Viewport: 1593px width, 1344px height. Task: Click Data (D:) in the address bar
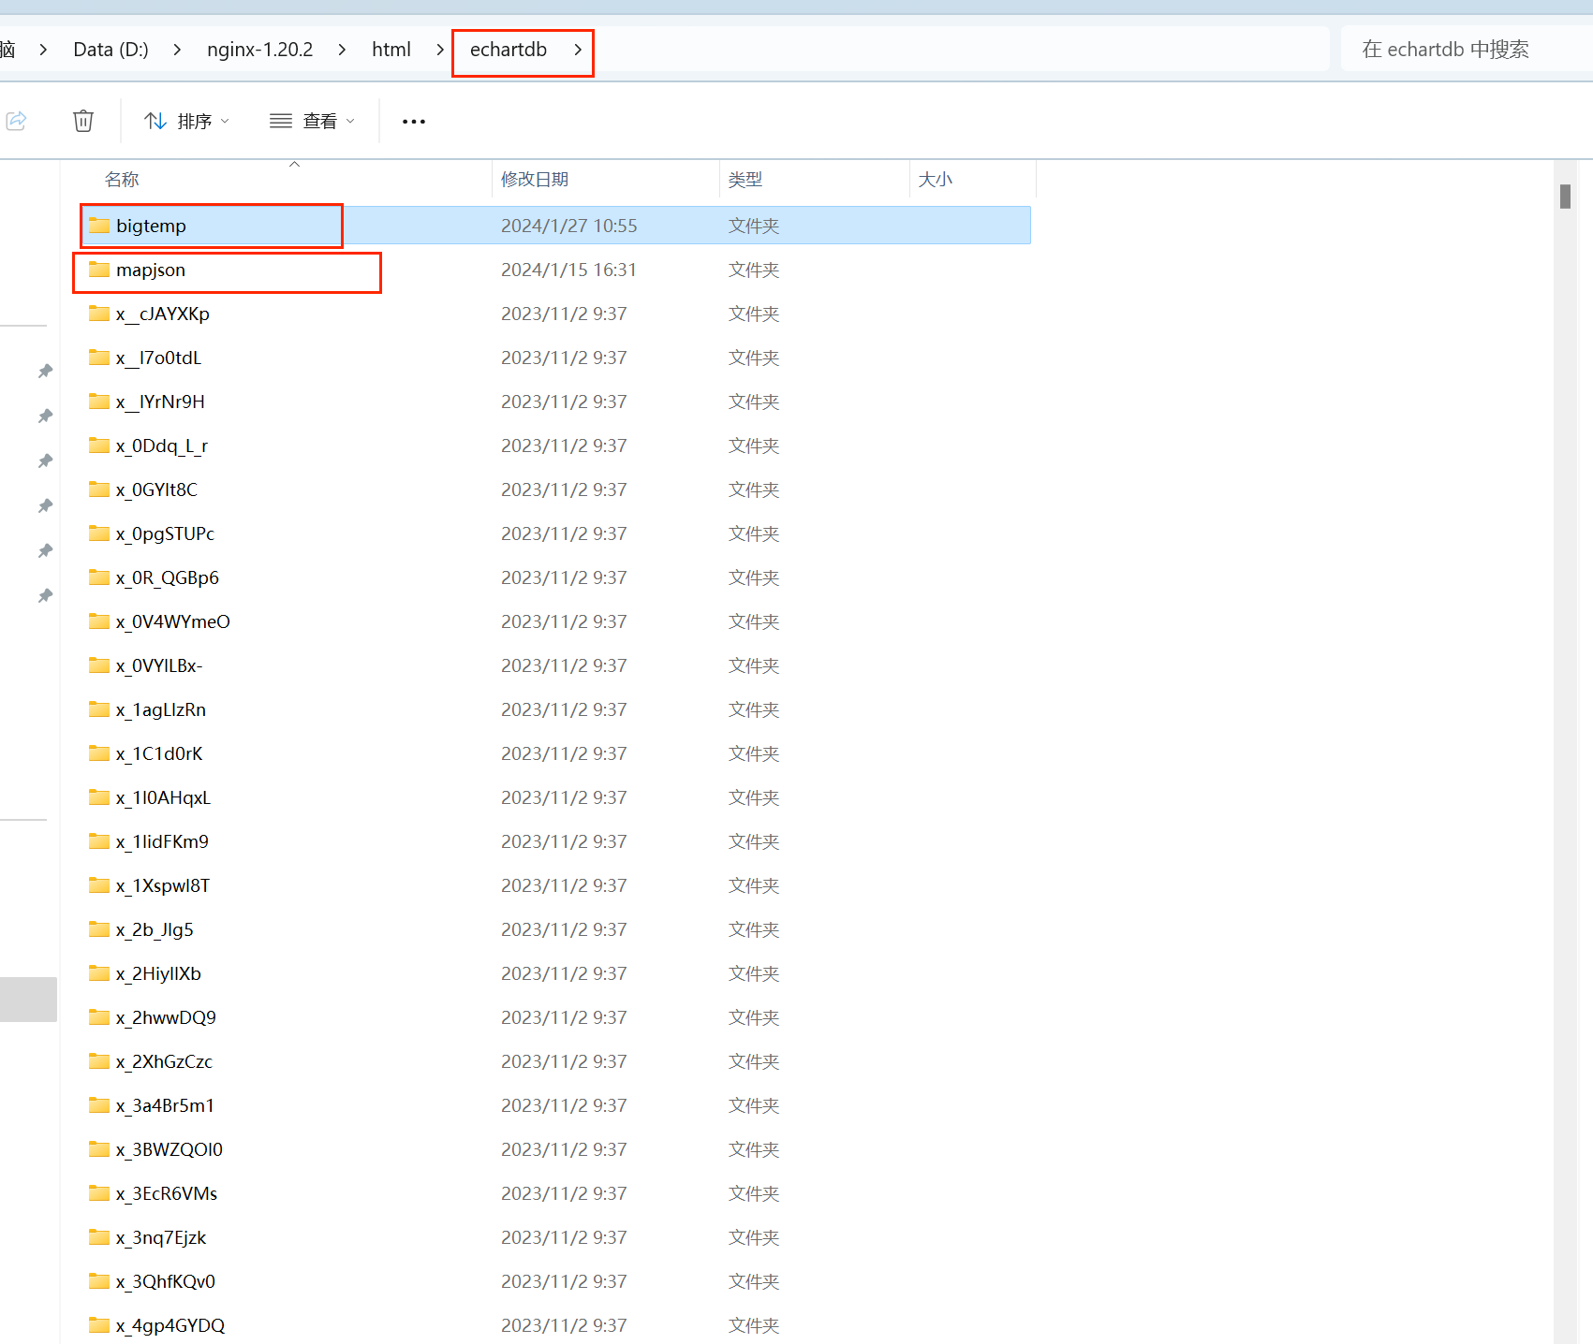111,50
